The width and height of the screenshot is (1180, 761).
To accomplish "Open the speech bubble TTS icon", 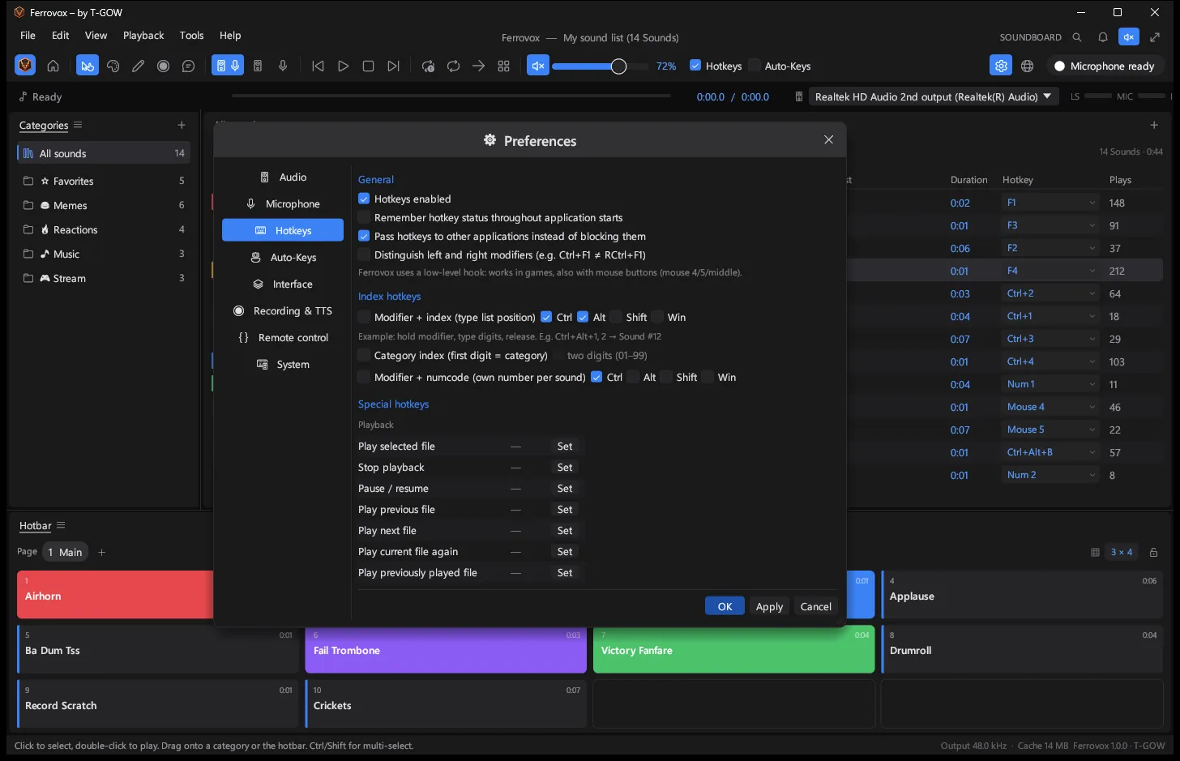I will 188,66.
